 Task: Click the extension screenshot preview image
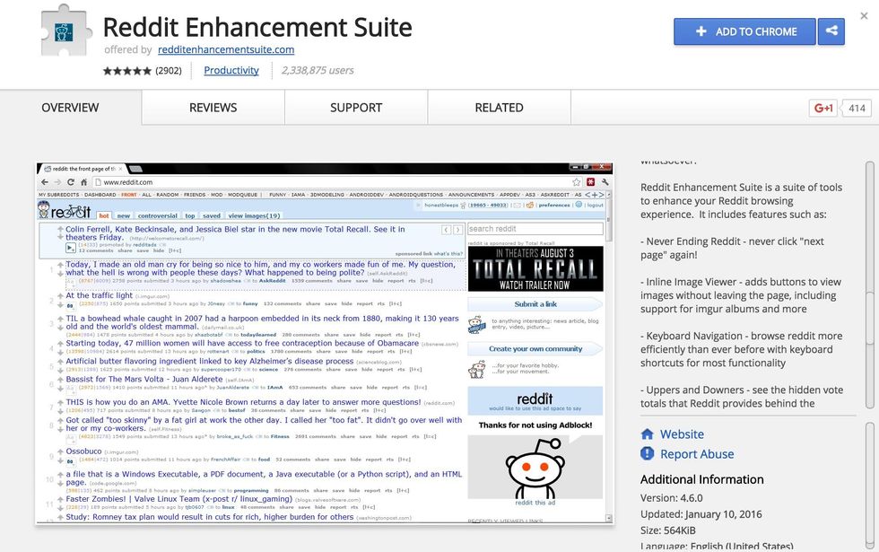pos(325,344)
